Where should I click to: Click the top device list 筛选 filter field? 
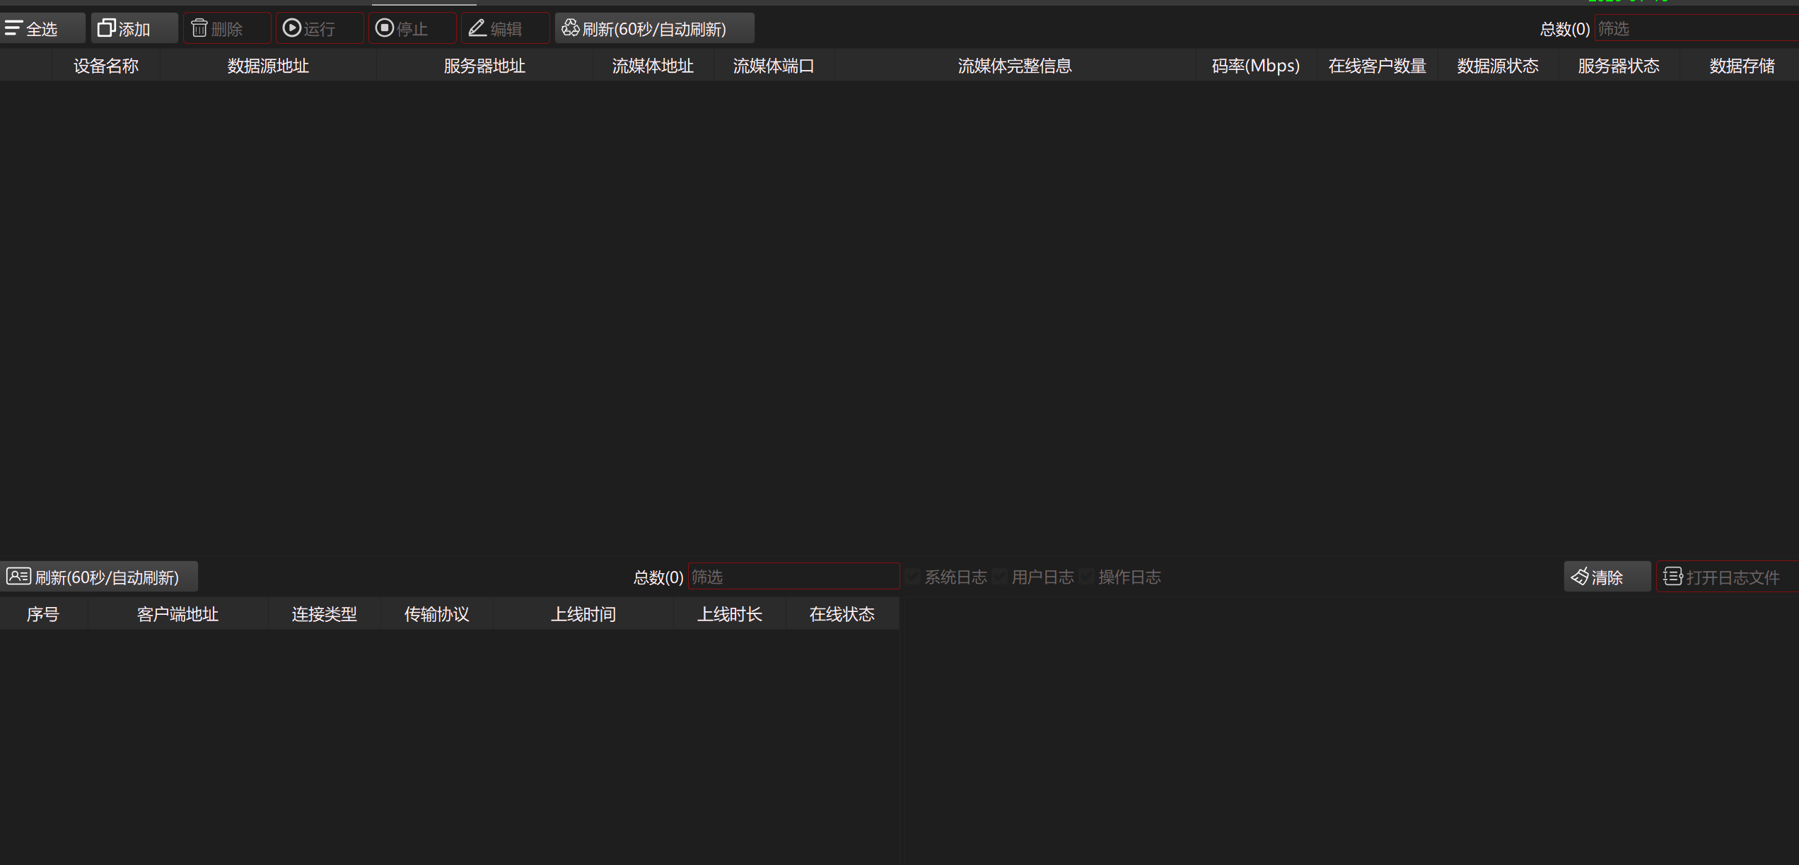click(x=1696, y=28)
